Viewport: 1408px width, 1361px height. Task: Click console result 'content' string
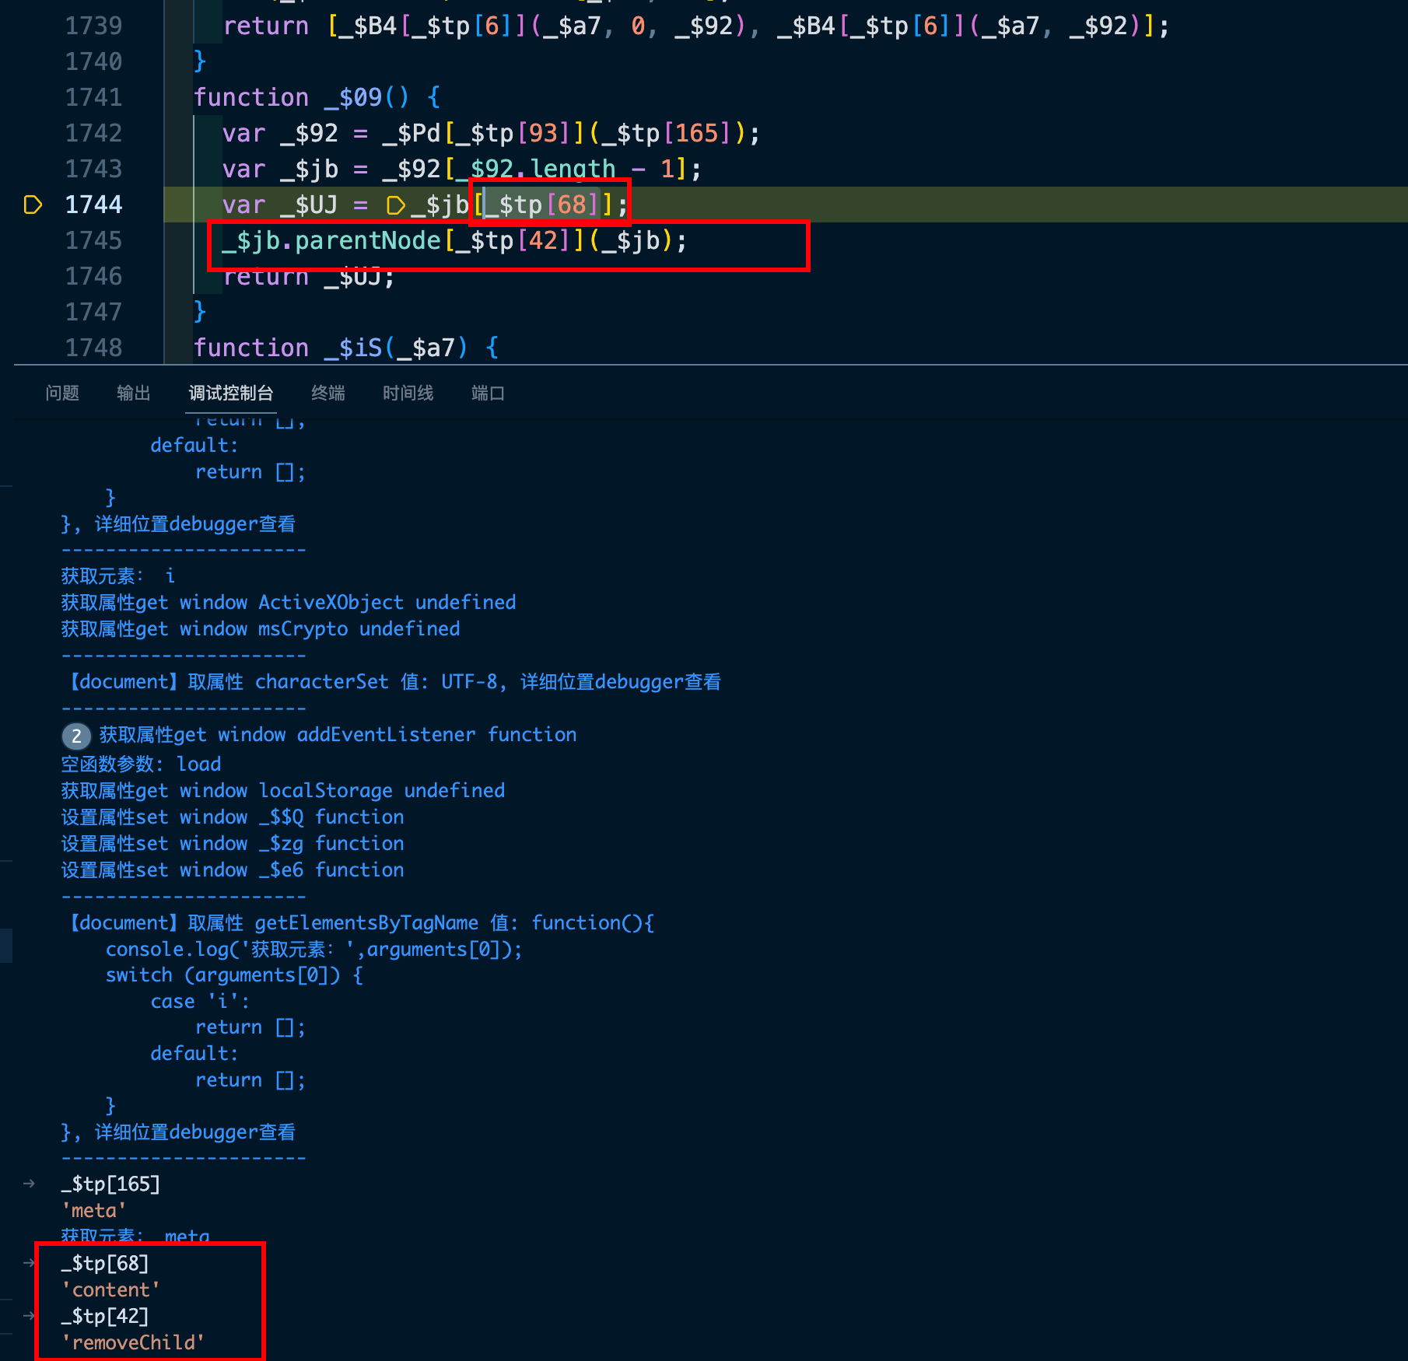click(110, 1290)
